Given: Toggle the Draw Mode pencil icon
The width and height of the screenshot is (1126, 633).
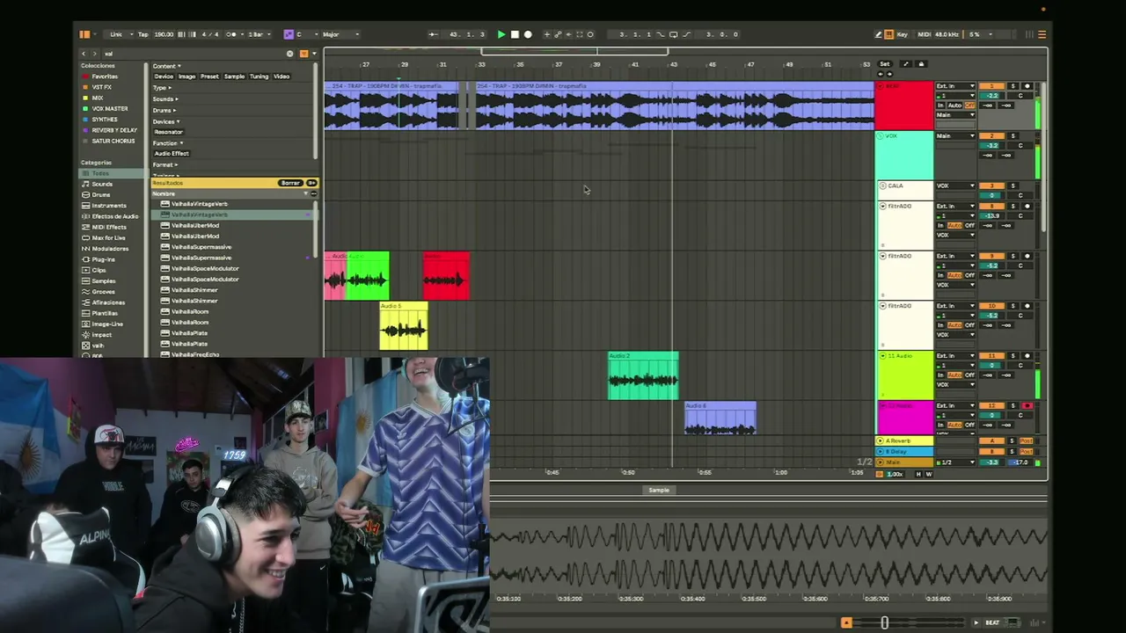Looking at the screenshot, I should point(878,34).
